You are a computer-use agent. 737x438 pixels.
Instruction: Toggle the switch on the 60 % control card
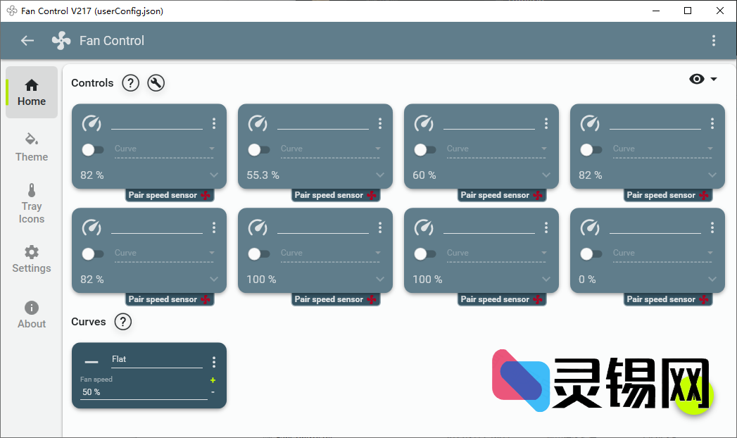[424, 149]
